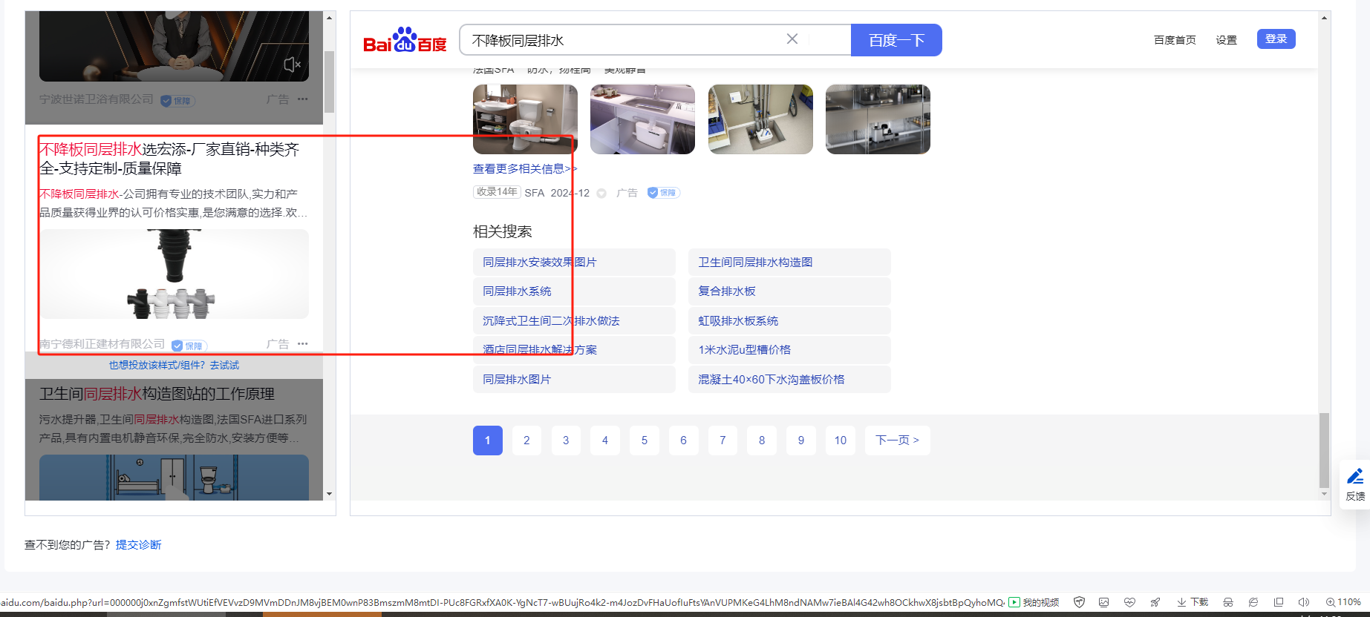The height and width of the screenshot is (617, 1370).
Task: Click the blue 登录 button
Action: tap(1276, 39)
